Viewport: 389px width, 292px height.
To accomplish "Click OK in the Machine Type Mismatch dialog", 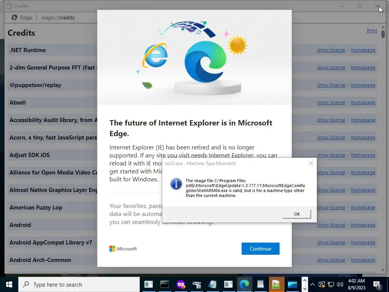I will click(x=297, y=214).
